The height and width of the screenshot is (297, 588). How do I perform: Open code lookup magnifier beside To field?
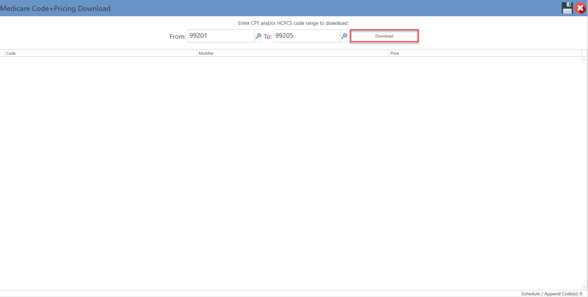click(x=344, y=36)
